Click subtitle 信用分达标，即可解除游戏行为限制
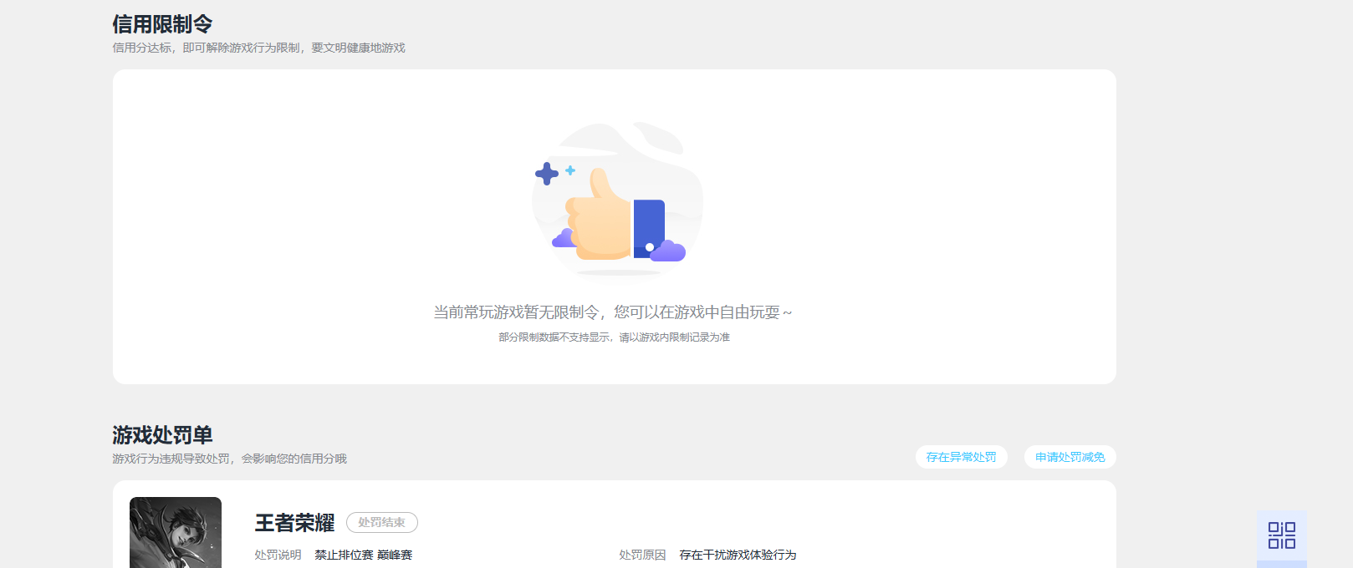The image size is (1353, 568). point(206,48)
